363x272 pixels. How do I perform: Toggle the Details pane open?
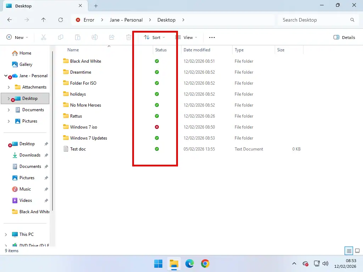click(344, 37)
